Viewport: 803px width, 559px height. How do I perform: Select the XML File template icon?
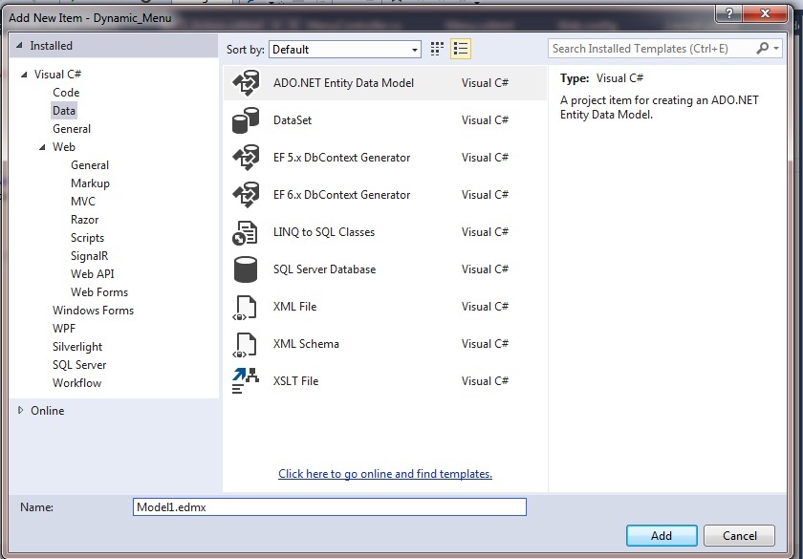tap(246, 307)
